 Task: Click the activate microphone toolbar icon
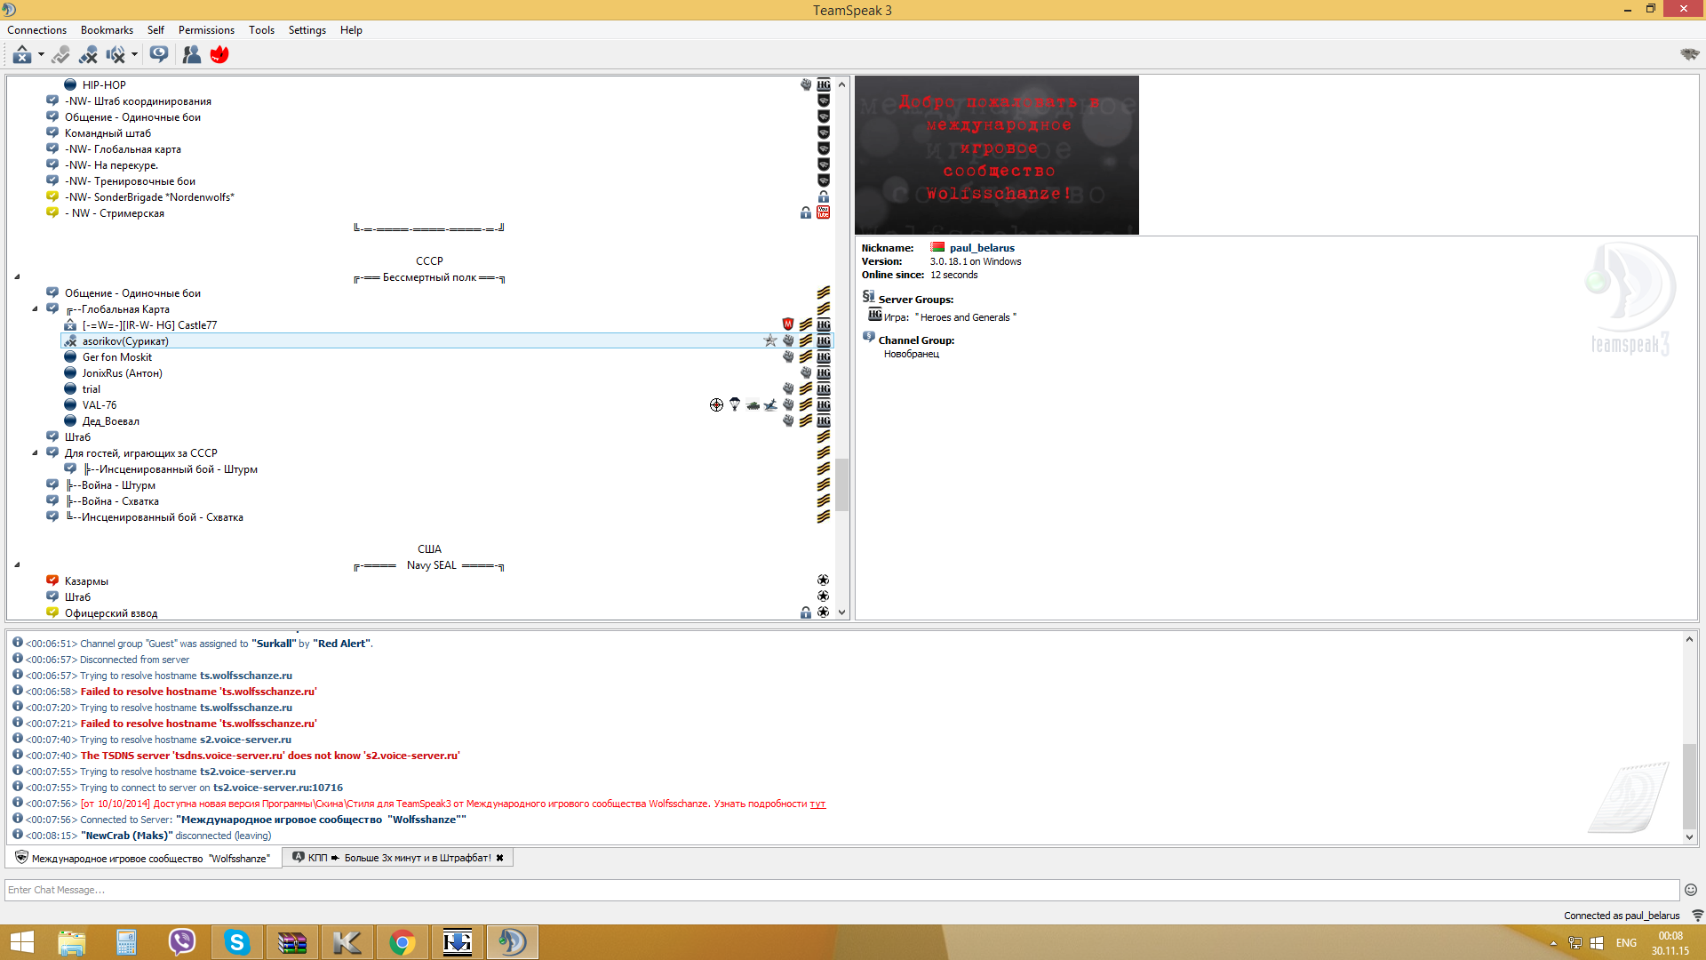click(60, 55)
